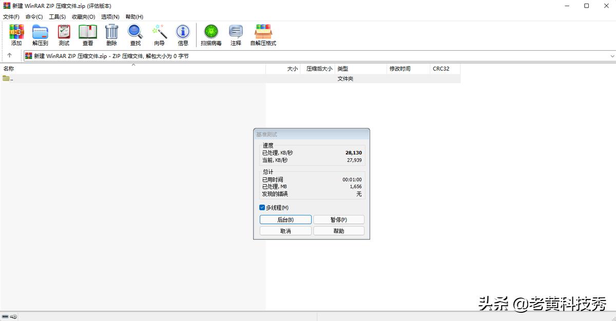Expand the 收藏夹(O) menu
Viewport: 616px width, 321px height.
coord(83,16)
